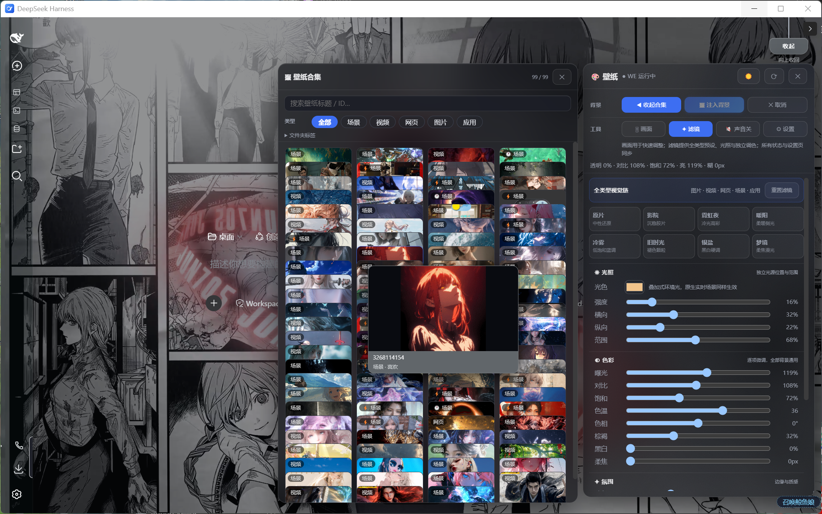Open search from the left sidebar
The image size is (822, 514).
pyautogui.click(x=17, y=176)
